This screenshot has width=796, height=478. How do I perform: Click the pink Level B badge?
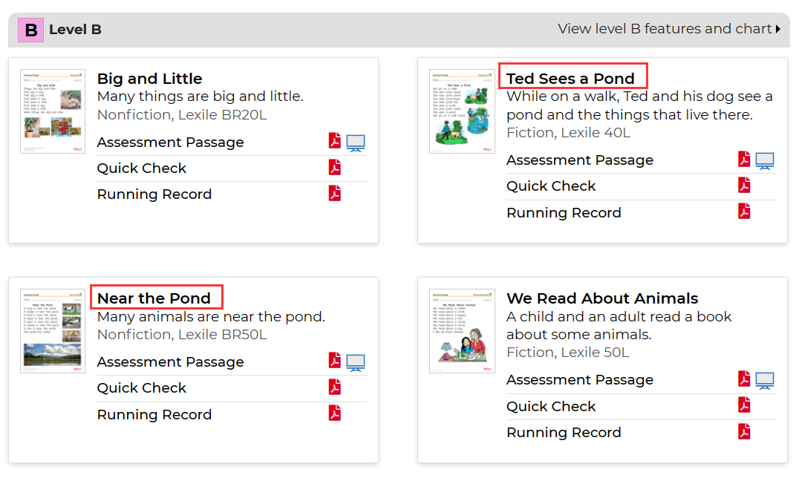coord(31,30)
